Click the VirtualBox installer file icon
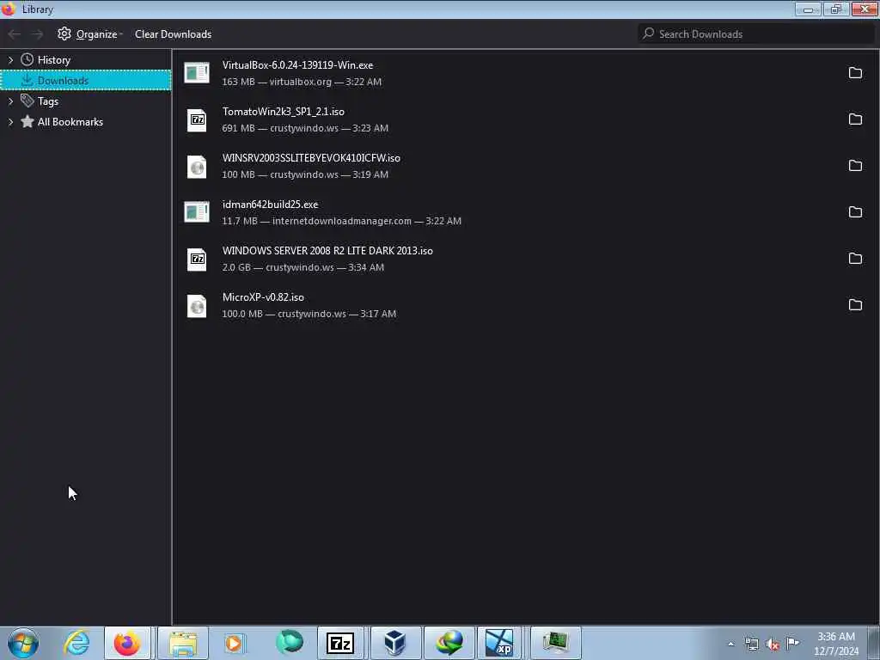880x660 pixels. pos(197,73)
